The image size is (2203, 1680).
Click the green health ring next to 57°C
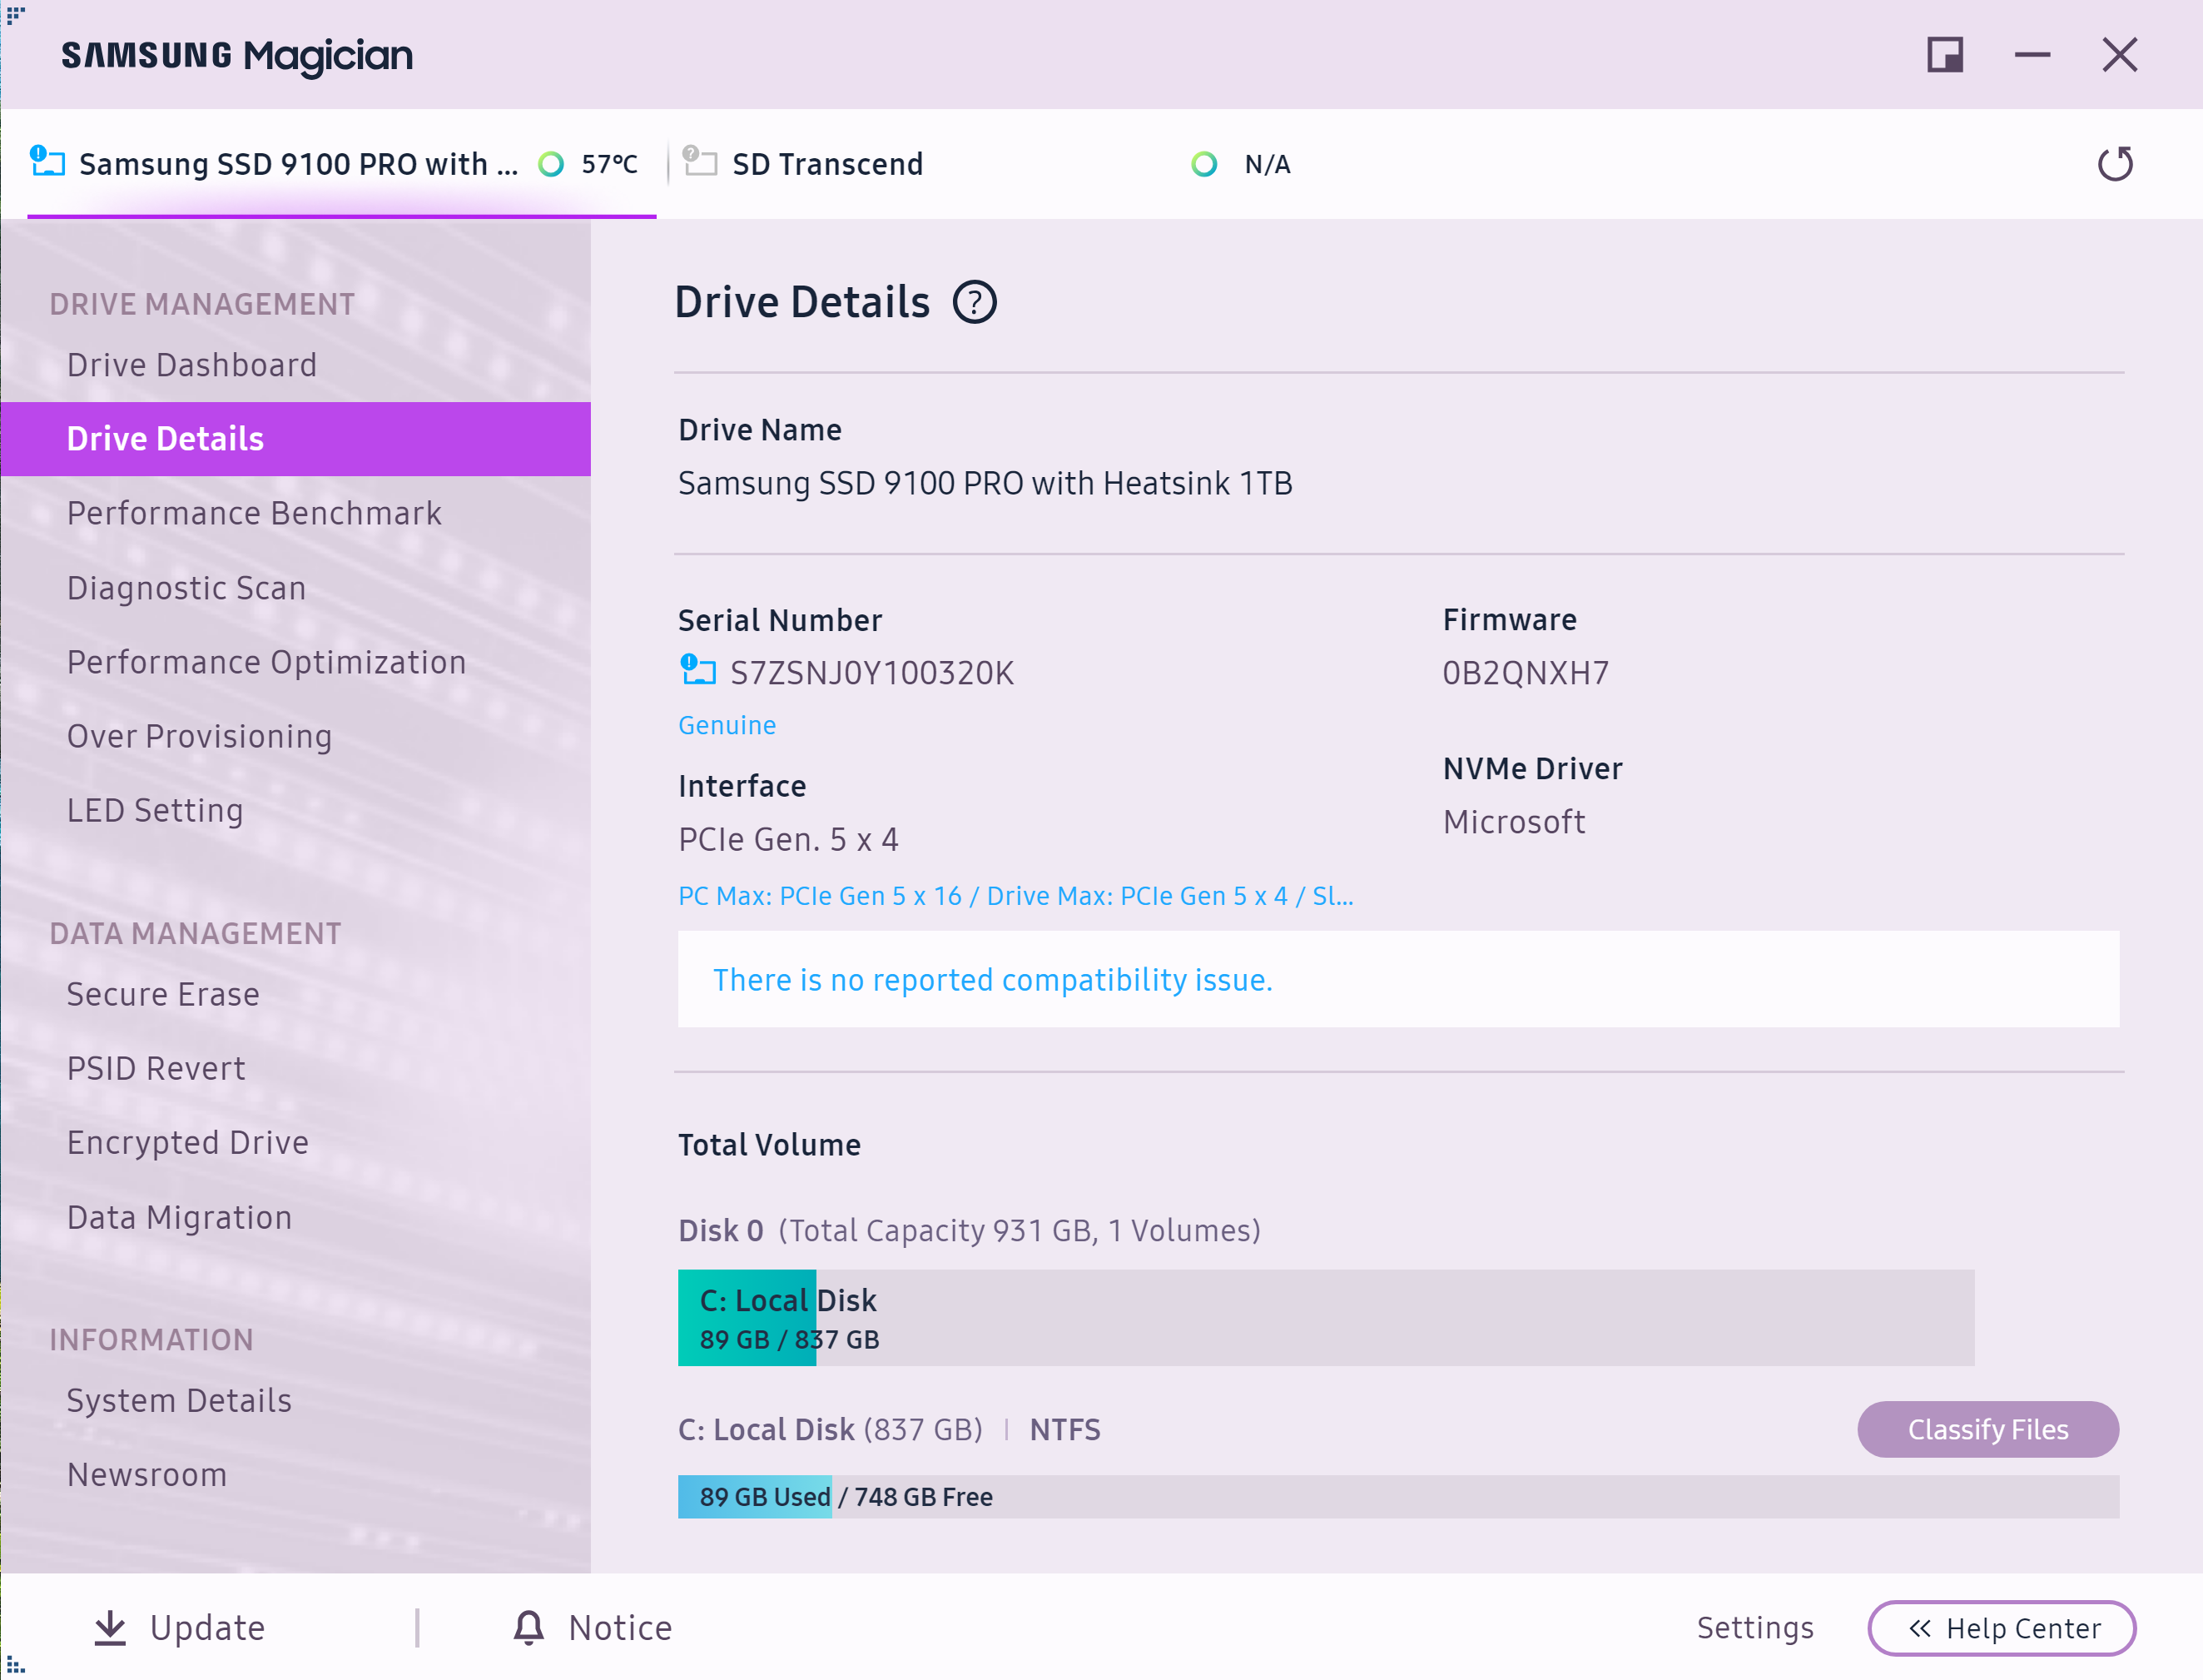tap(551, 164)
